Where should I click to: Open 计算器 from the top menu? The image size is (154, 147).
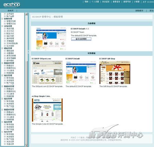pyautogui.click(x=137, y=2)
